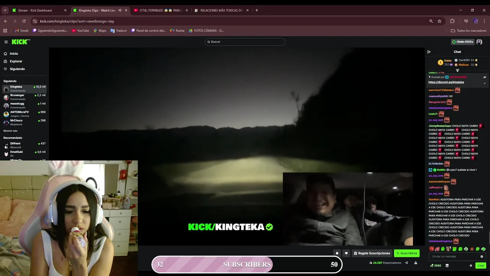
Task: Follow the channel with the heart icon
Action: (346, 253)
